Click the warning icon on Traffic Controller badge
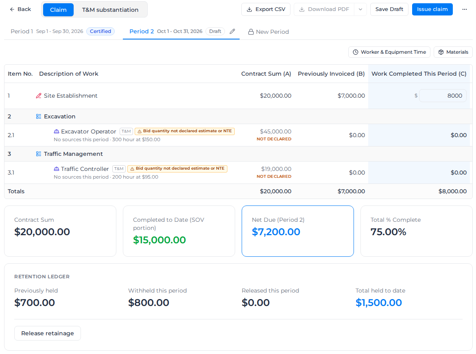Image resolution: width=476 pixels, height=354 pixels. tap(132, 168)
